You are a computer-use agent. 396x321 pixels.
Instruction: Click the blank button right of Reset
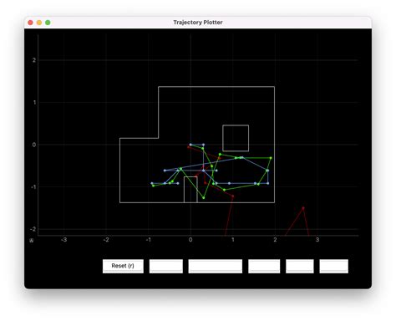[166, 266]
